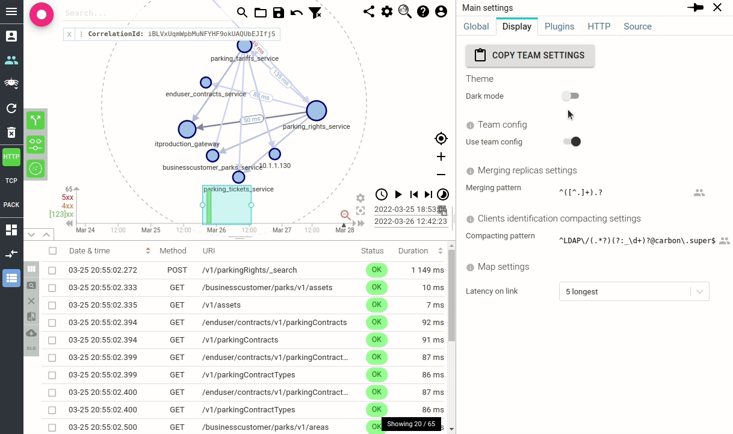The height and width of the screenshot is (434, 733).
Task: Click the clear filters funnel icon
Action: 314,13
